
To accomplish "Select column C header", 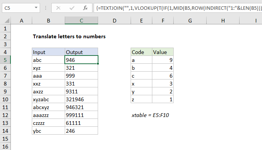I will coord(81,21).
